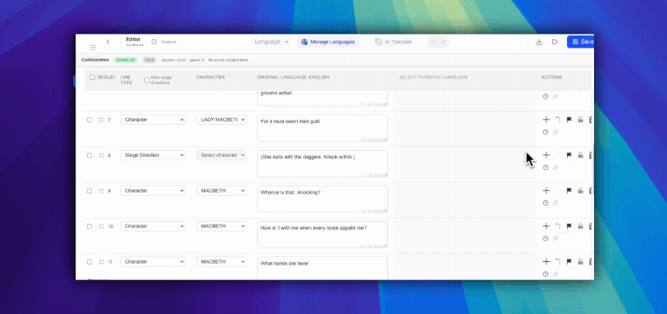The image size is (667, 314).
Task: Click the drag handle of row 10
Action: pos(102,226)
